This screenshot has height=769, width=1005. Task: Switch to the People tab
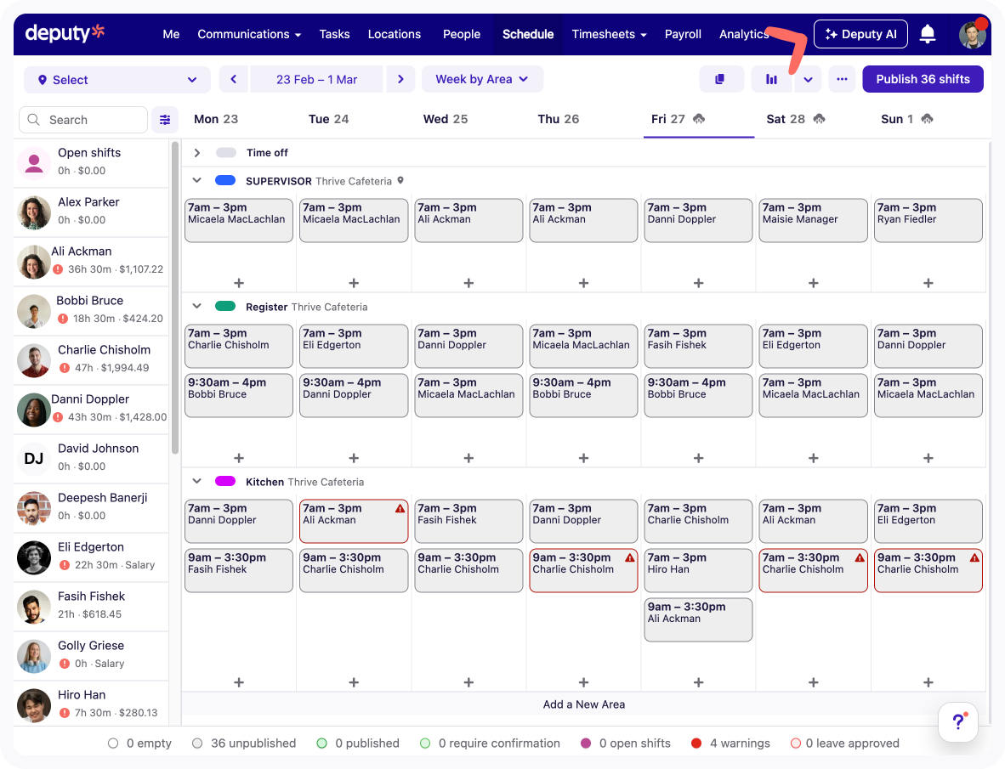click(x=462, y=34)
